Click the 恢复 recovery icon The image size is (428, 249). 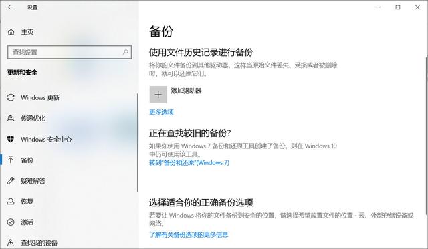click(x=11, y=202)
